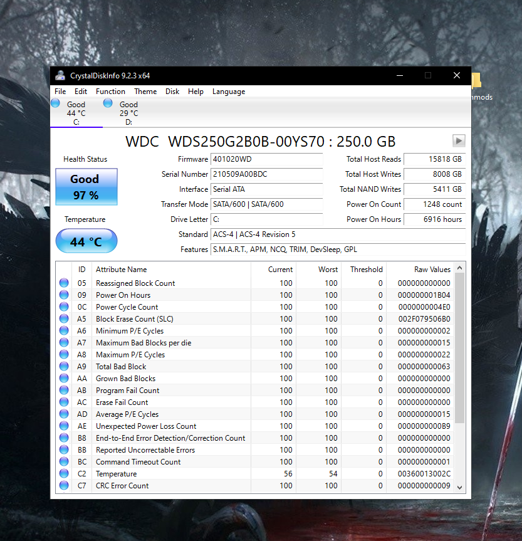The height and width of the screenshot is (541, 522).
Task: Open the Language menu
Action: click(229, 92)
